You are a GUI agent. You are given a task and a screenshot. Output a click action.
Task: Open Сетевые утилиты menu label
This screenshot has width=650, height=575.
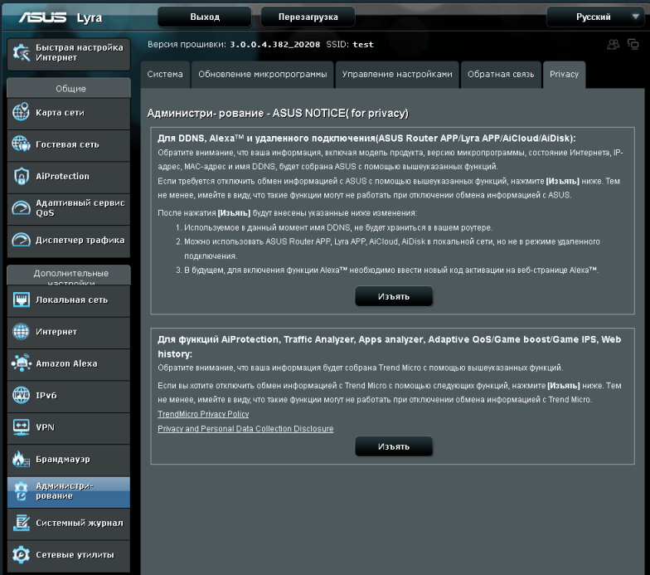[75, 554]
